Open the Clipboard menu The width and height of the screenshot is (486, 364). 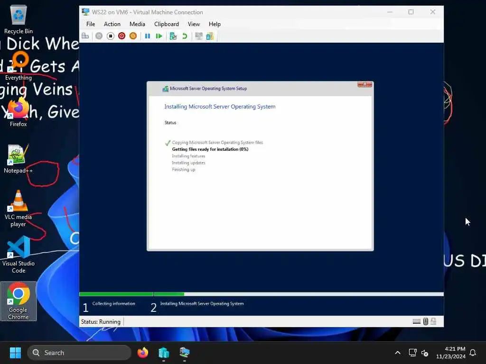point(167,24)
